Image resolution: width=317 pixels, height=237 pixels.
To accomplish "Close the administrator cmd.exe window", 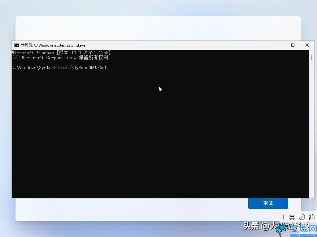I will click(307, 45).
